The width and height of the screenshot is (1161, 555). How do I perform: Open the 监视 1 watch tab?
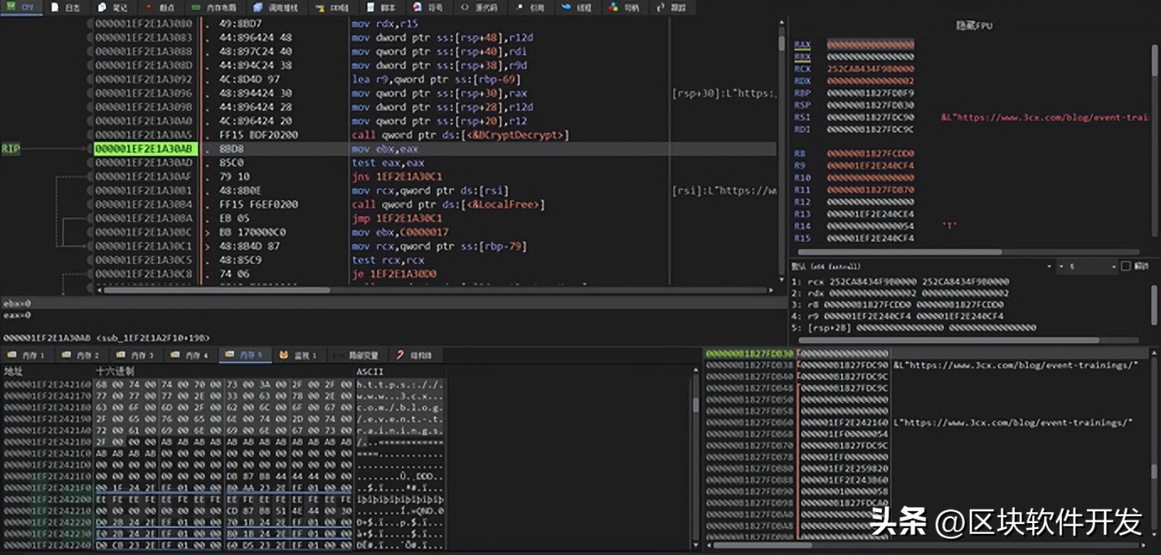click(299, 356)
